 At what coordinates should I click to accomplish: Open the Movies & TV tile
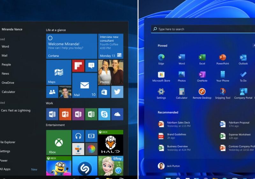tap(91, 136)
